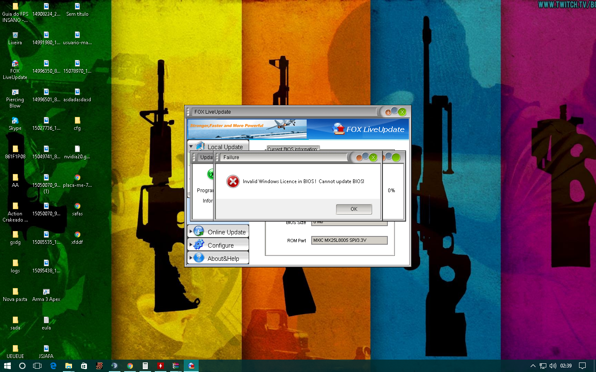The image size is (596, 372).
Task: Open the Windows Start menu
Action: [7, 366]
